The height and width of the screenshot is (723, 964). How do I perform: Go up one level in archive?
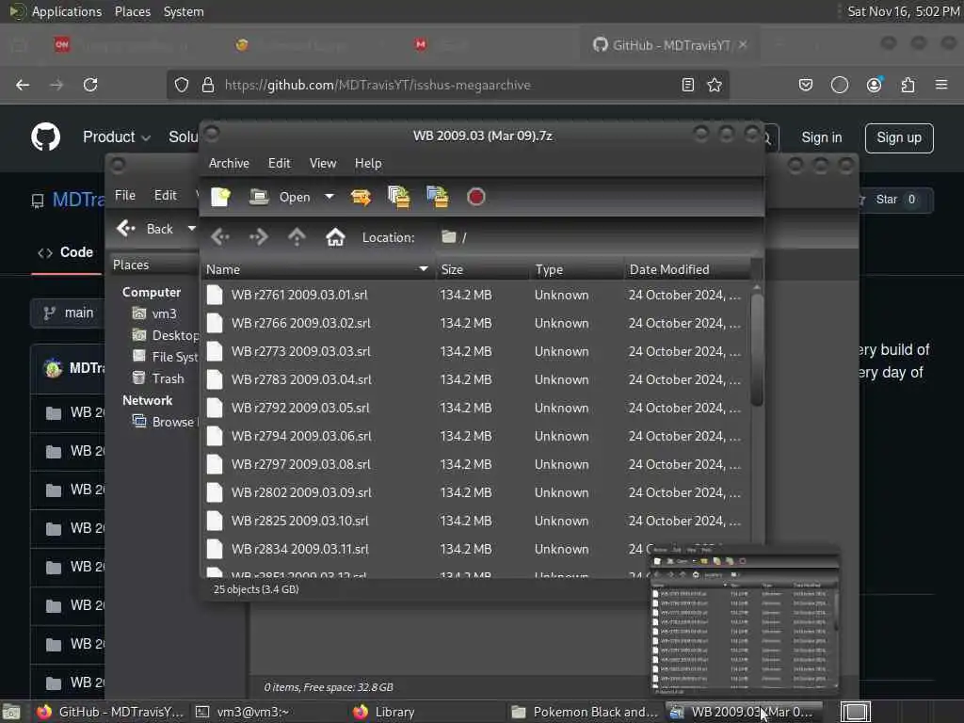[297, 236]
